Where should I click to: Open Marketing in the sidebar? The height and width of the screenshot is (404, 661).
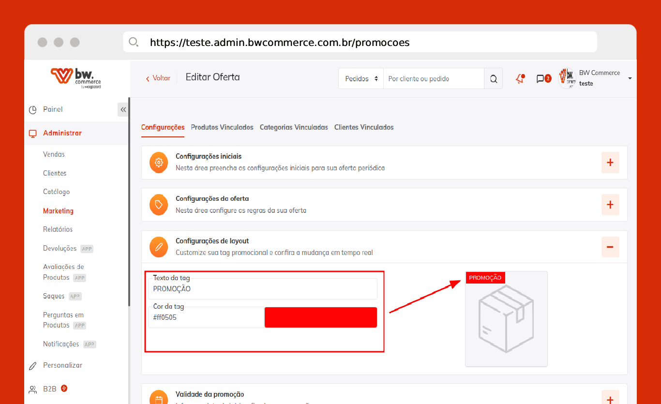58,211
